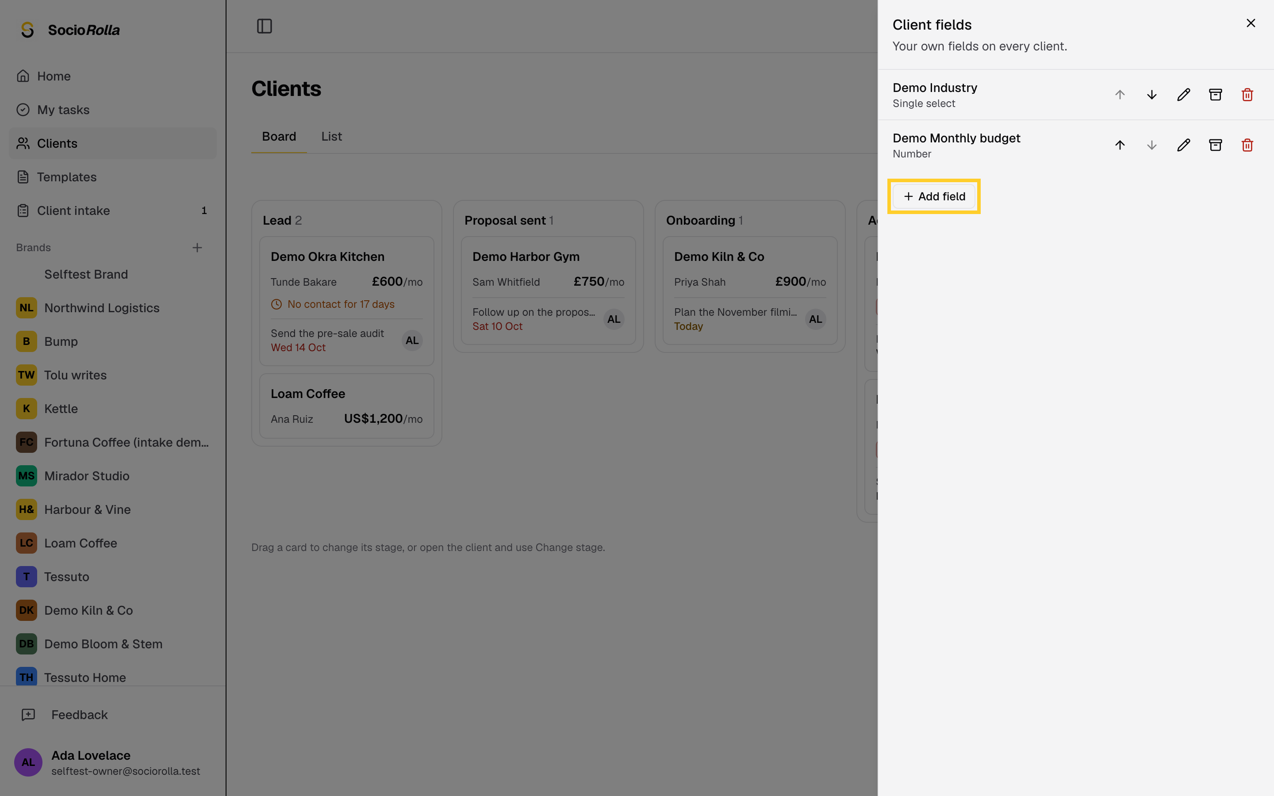1274x796 pixels.
Task: Delete the Demo Monthly budget field
Action: click(x=1247, y=145)
